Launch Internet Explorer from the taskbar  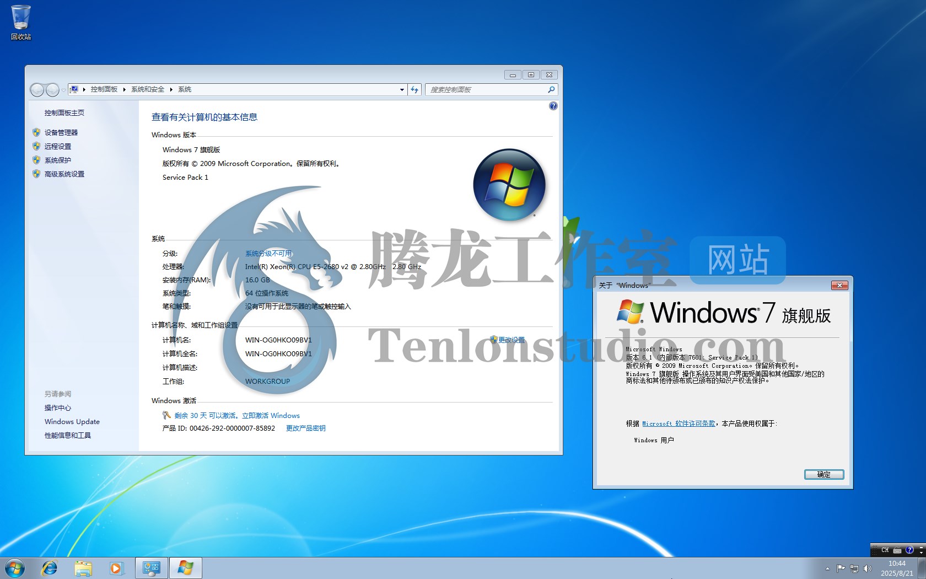(x=50, y=568)
